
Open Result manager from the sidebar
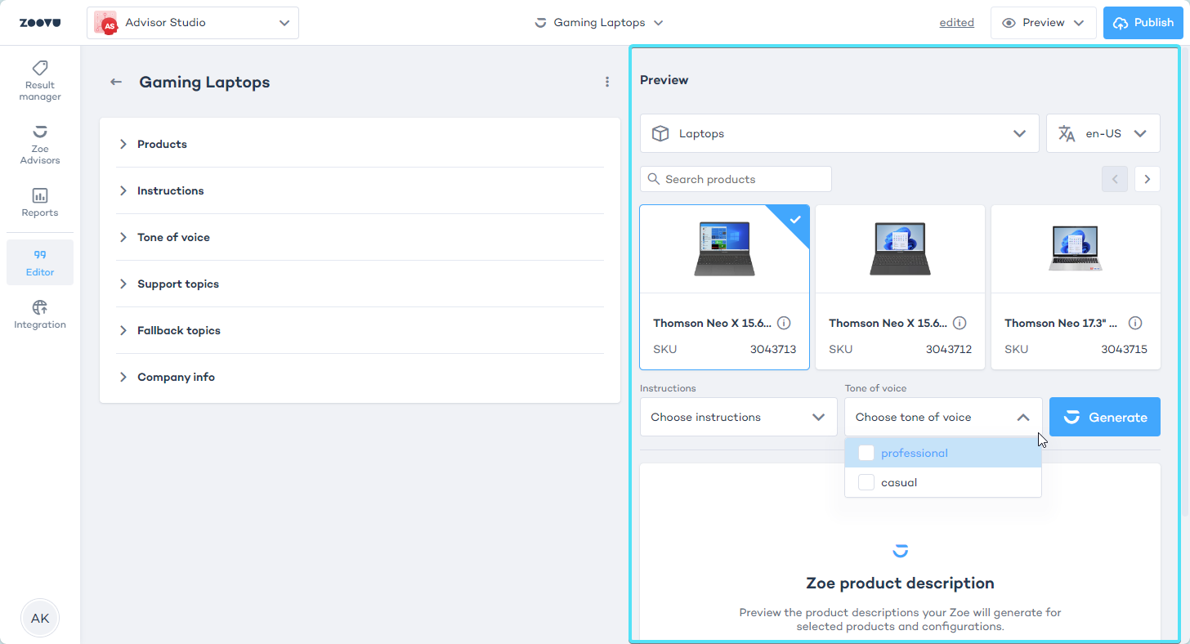[x=39, y=80]
